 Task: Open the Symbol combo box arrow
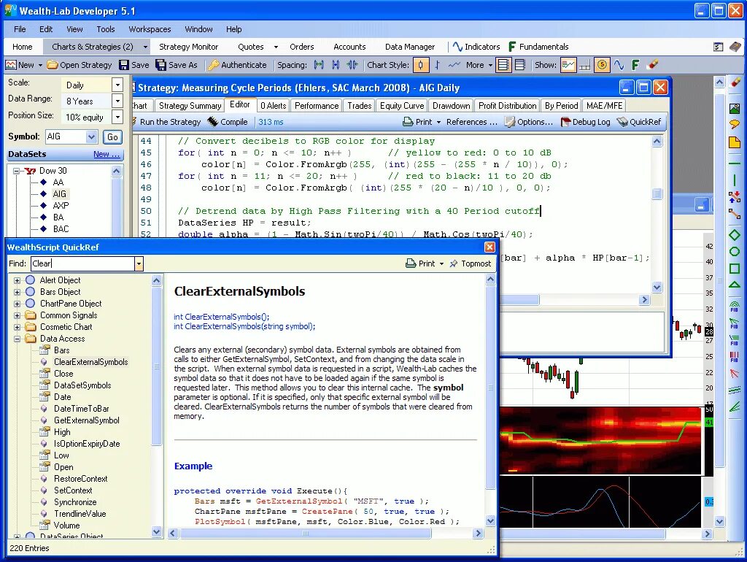91,136
